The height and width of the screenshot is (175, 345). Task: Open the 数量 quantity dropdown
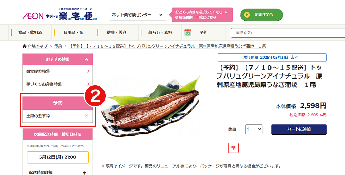click(x=254, y=129)
